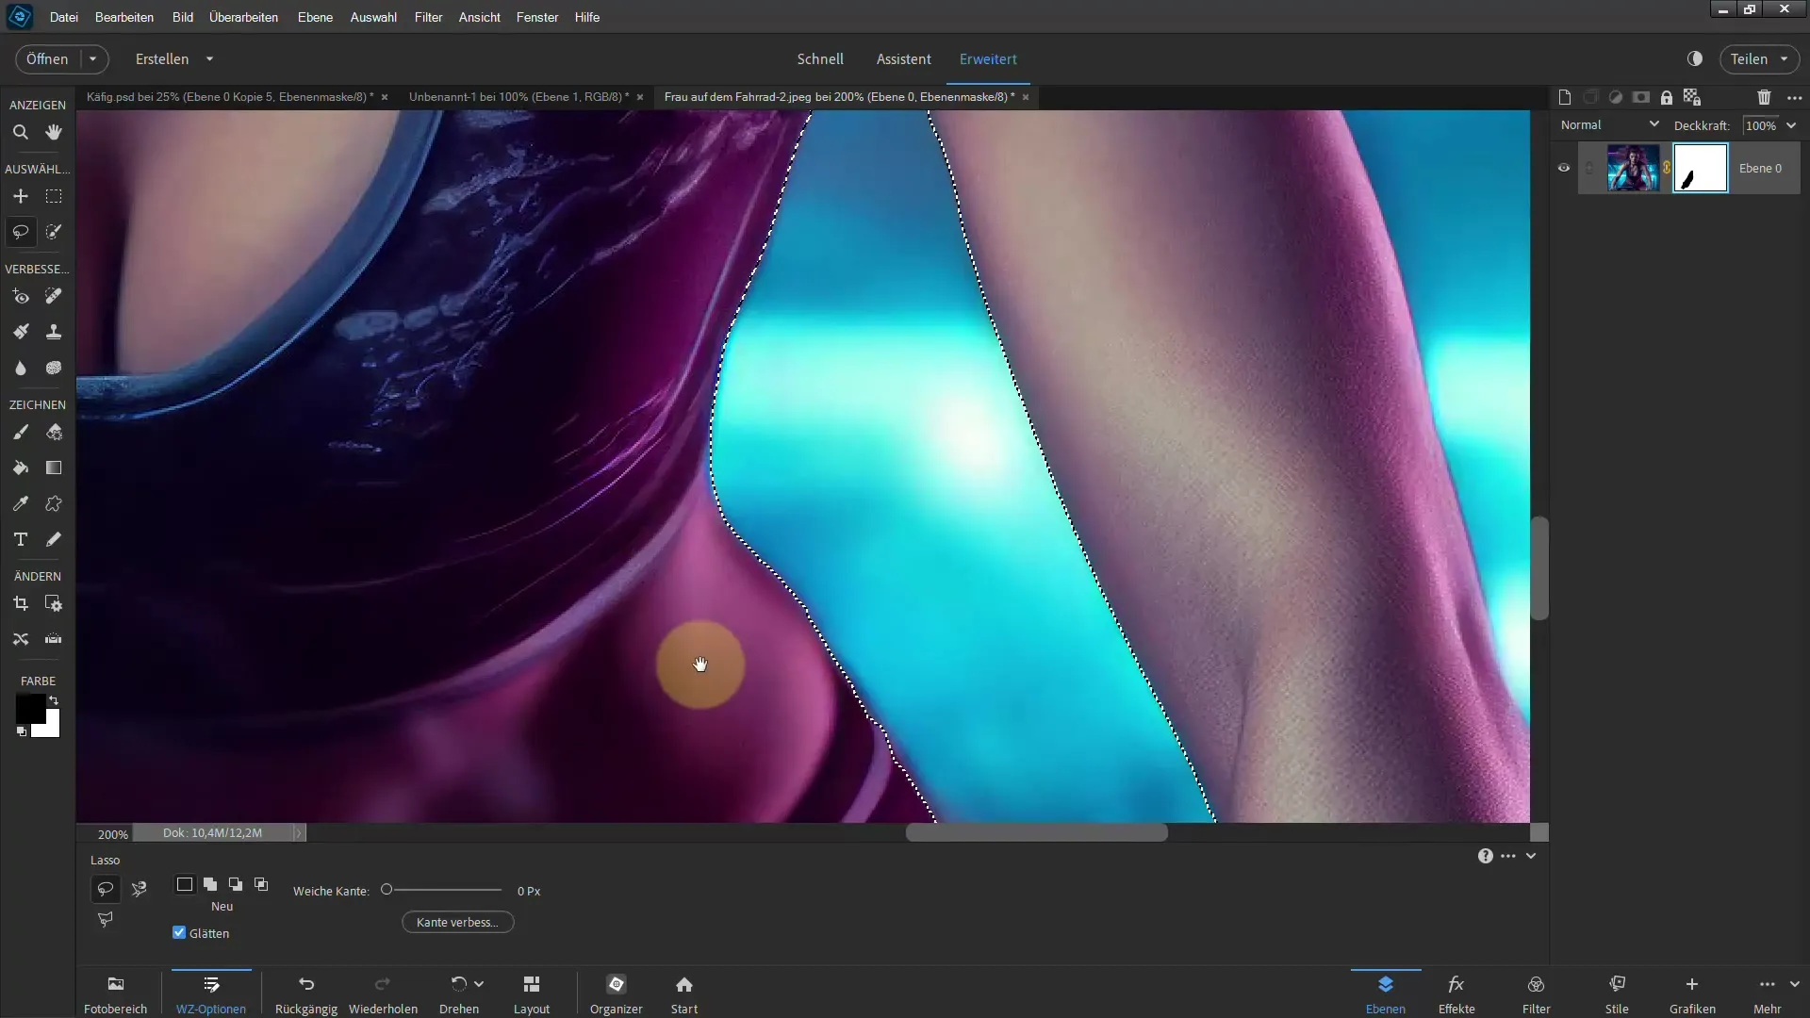Select the Clone Stamp tool
The width and height of the screenshot is (1810, 1018).
coord(54,332)
